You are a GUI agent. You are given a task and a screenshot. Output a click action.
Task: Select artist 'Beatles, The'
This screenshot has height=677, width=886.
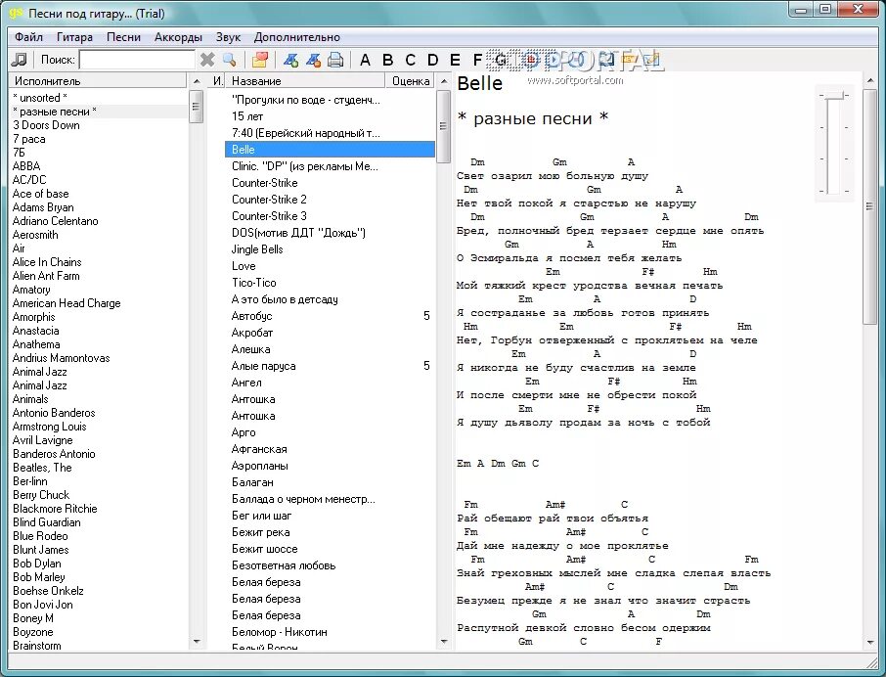pyautogui.click(x=42, y=468)
